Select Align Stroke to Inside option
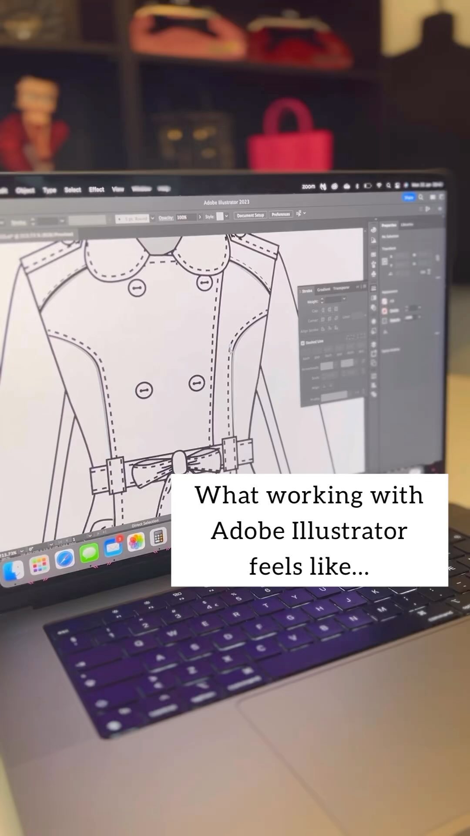Screen dimensions: 470x836 [330, 328]
